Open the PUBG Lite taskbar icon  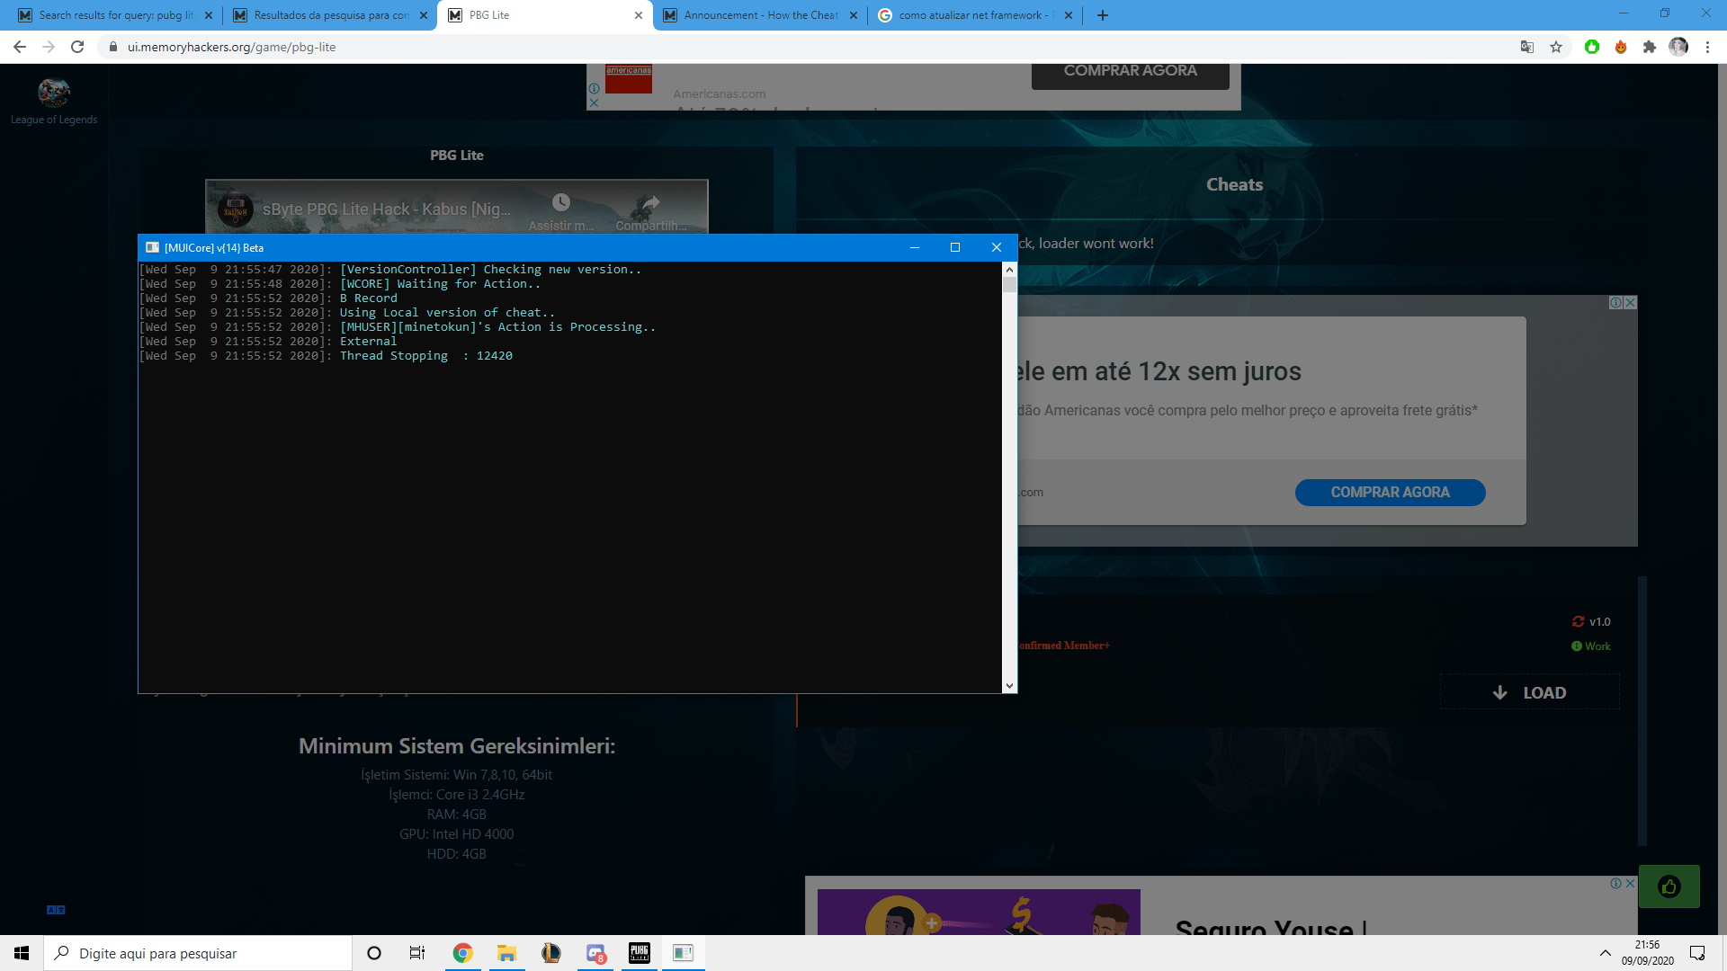click(x=640, y=953)
